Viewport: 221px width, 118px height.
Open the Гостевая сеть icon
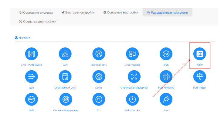coord(99,54)
